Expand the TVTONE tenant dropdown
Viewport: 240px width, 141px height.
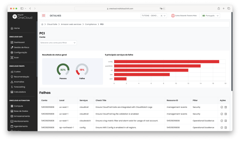pyautogui.click(x=165, y=16)
